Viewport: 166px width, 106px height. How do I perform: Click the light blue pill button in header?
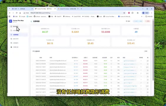click(138, 21)
